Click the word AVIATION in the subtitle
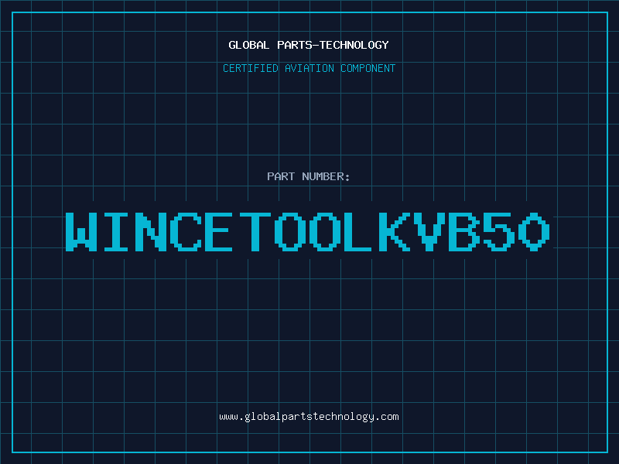 coord(309,68)
